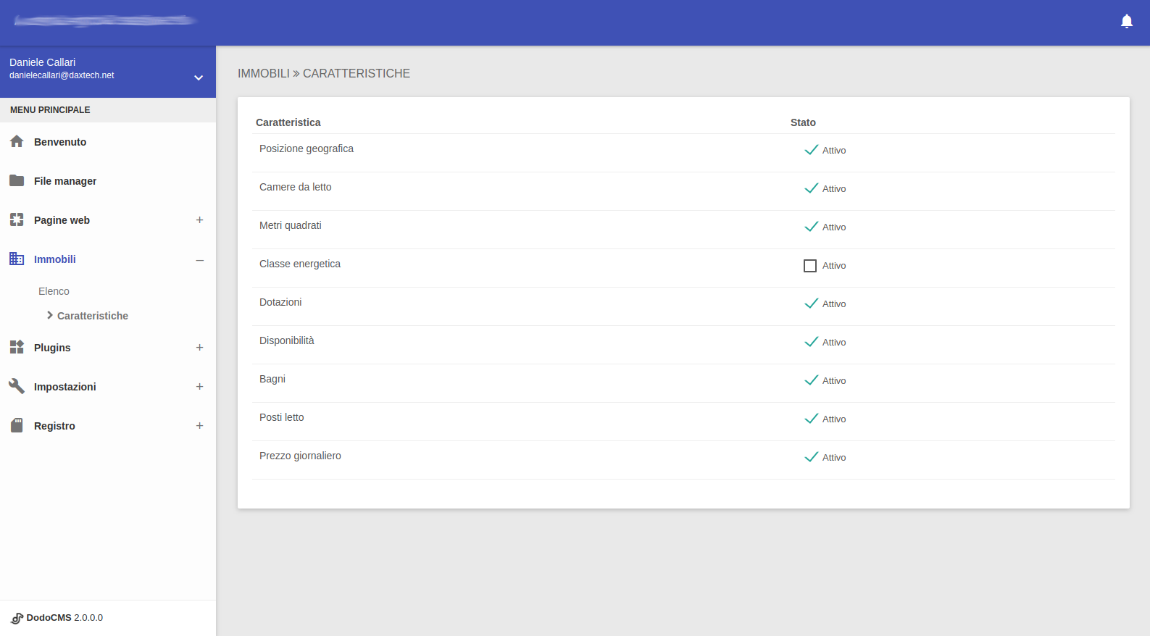Click the IMMOBILI breadcrumb link
Screen dimensions: 1150x636
264,74
